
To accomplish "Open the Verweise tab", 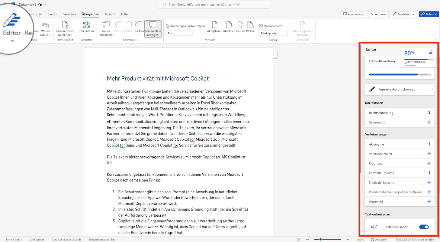I will point(69,14).
